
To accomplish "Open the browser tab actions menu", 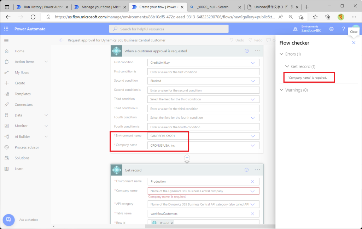I will pyautogui.click(x=7, y=7).
